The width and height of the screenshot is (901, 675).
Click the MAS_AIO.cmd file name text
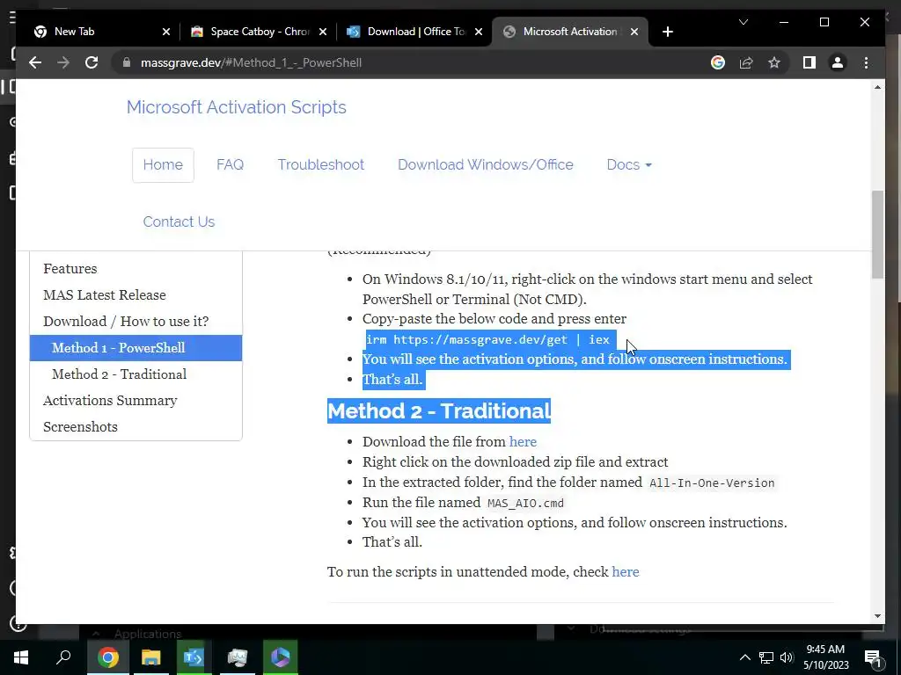coord(525,503)
